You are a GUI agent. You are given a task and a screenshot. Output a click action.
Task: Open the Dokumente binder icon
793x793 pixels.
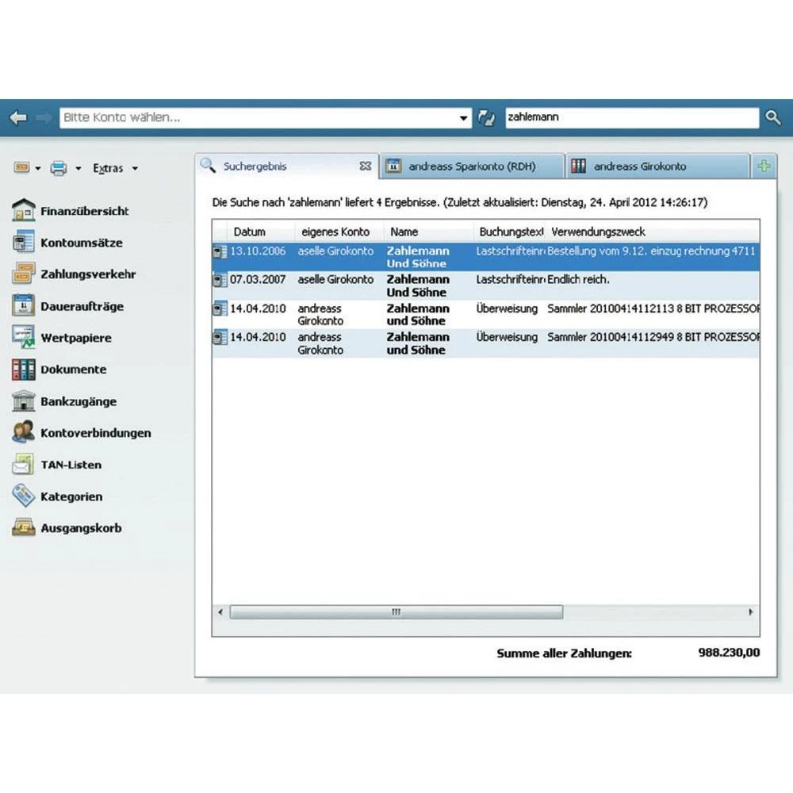24,370
